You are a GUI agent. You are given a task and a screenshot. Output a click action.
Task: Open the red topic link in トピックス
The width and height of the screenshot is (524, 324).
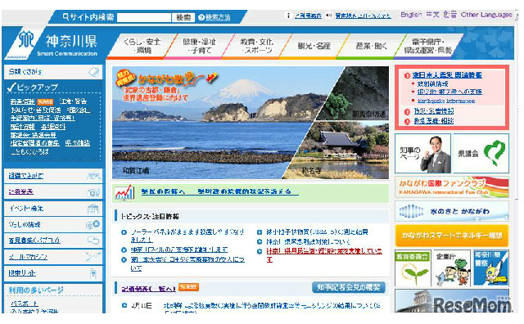[x=324, y=254]
